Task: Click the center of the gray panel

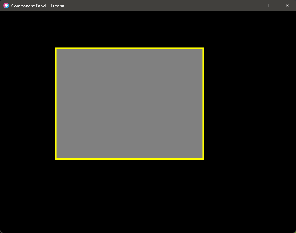Action: click(x=129, y=103)
